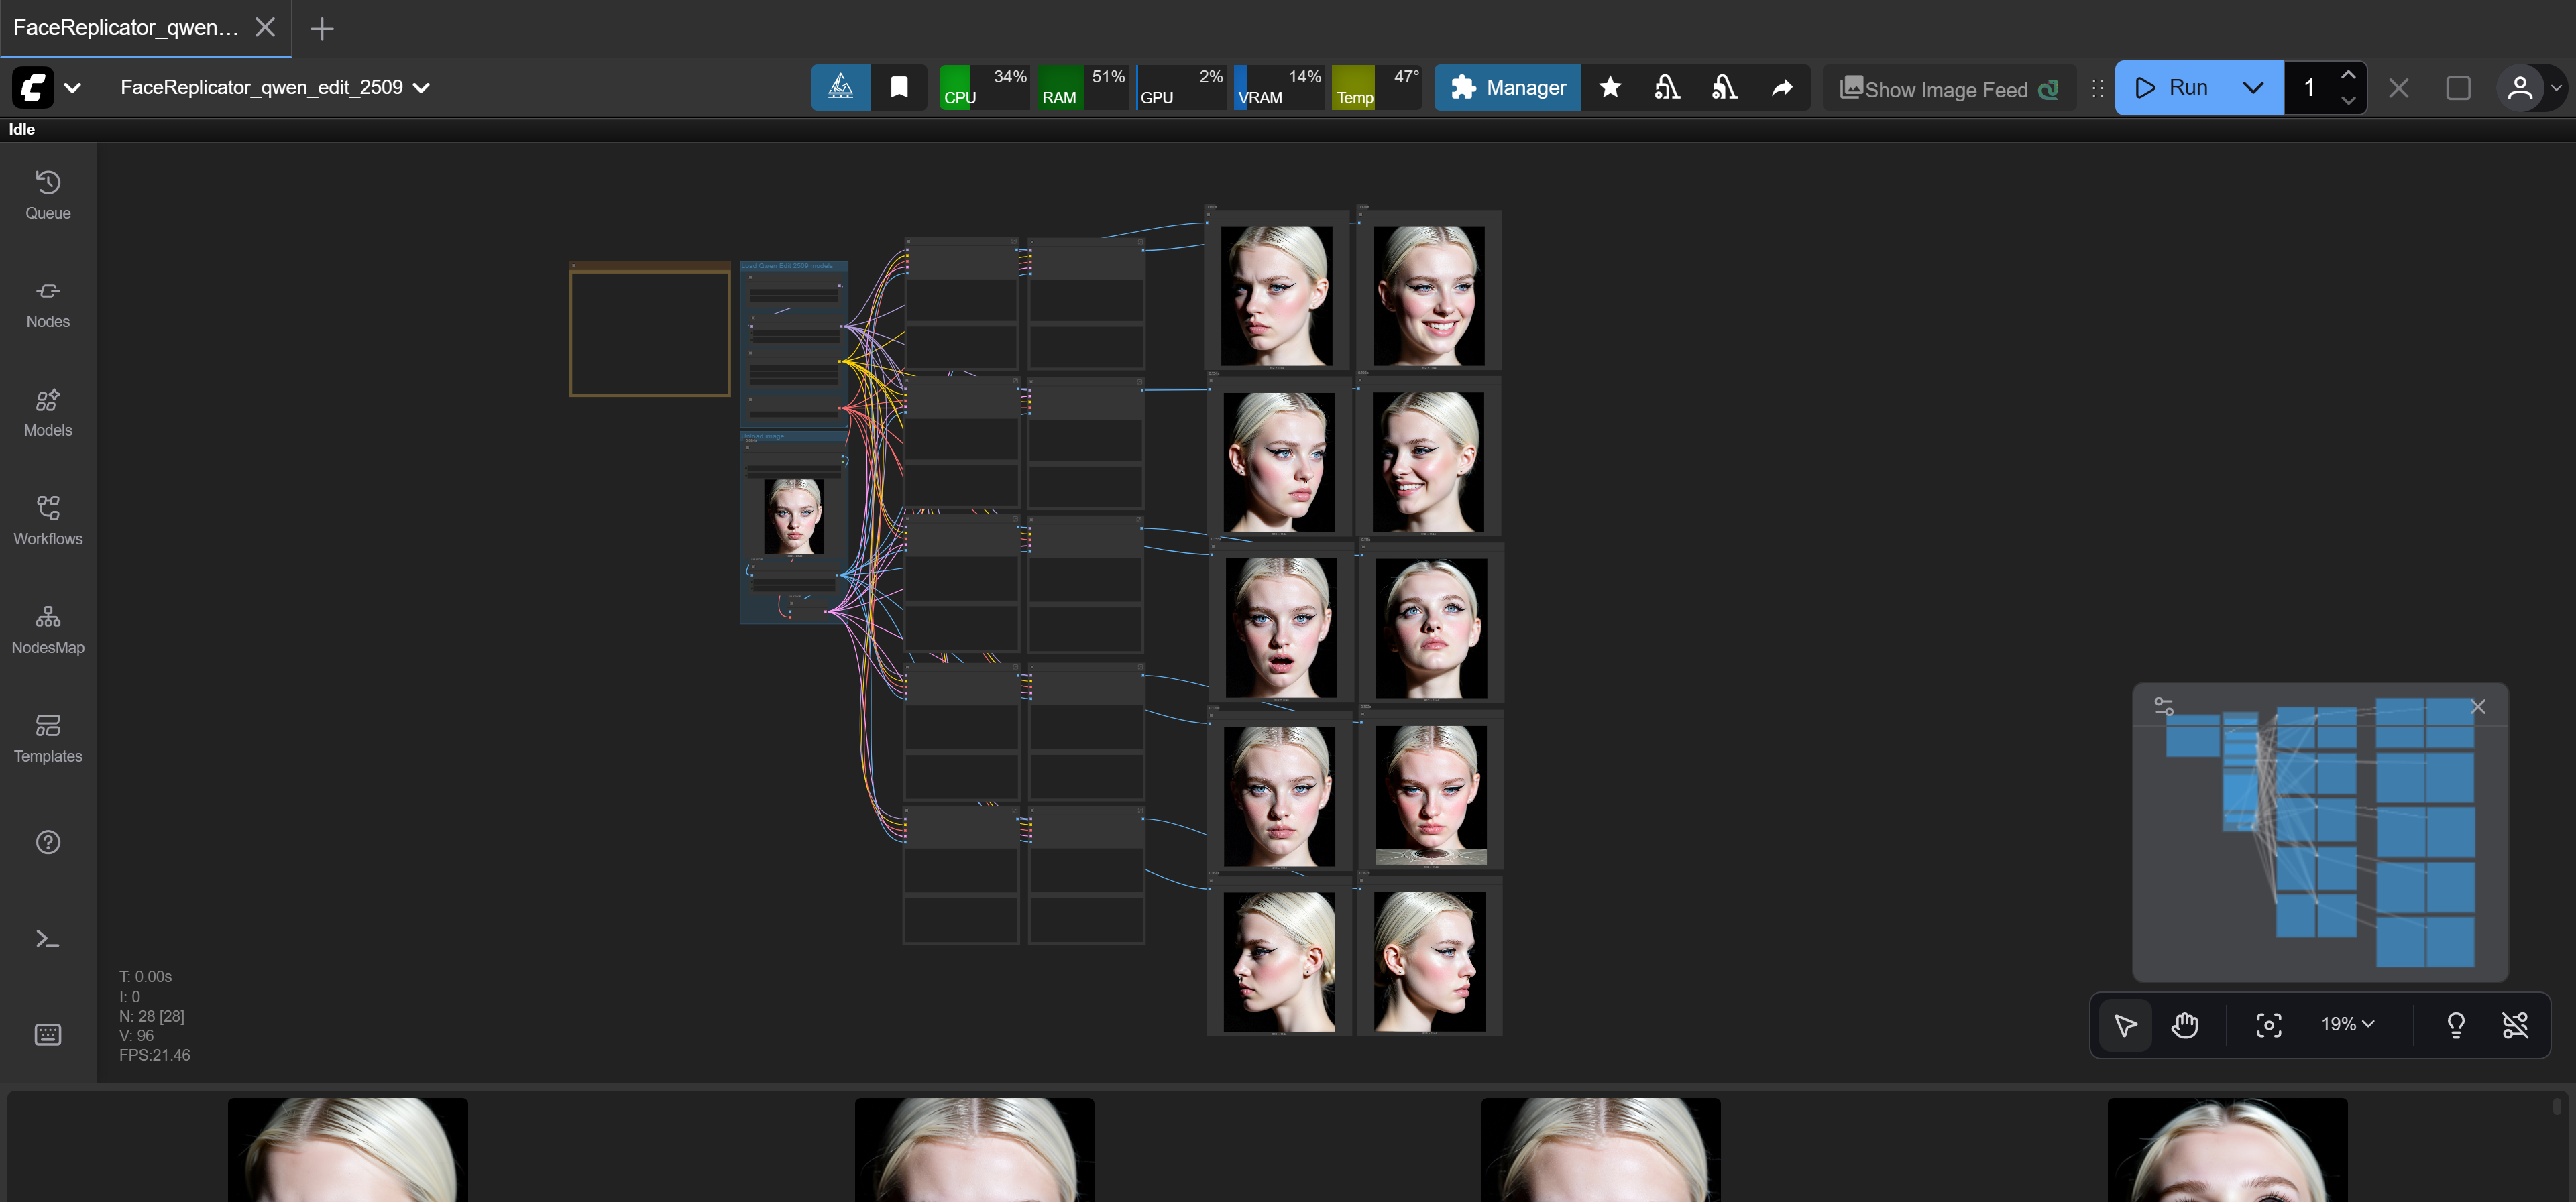Decrease the batch count by one
The width and height of the screenshot is (2576, 1202).
[x=2348, y=101]
